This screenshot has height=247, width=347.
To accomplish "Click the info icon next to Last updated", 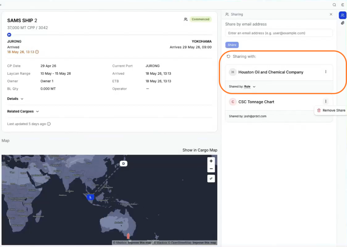I will click(x=49, y=124).
